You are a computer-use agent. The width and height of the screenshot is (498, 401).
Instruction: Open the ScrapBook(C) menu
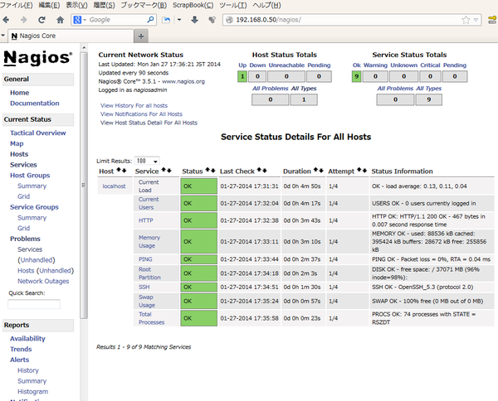193,5
